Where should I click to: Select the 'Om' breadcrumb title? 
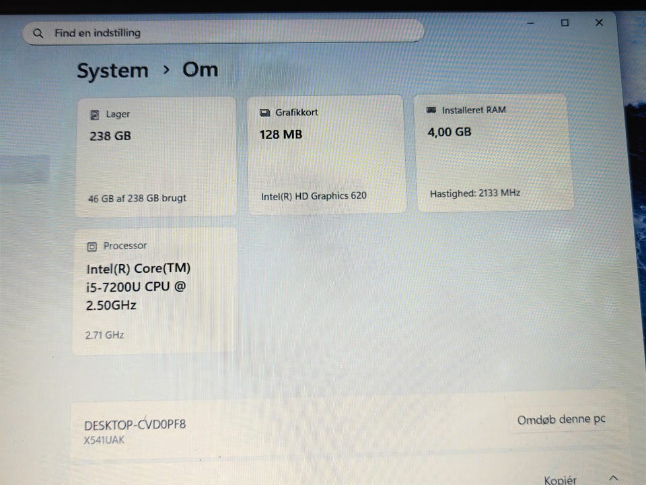click(201, 69)
